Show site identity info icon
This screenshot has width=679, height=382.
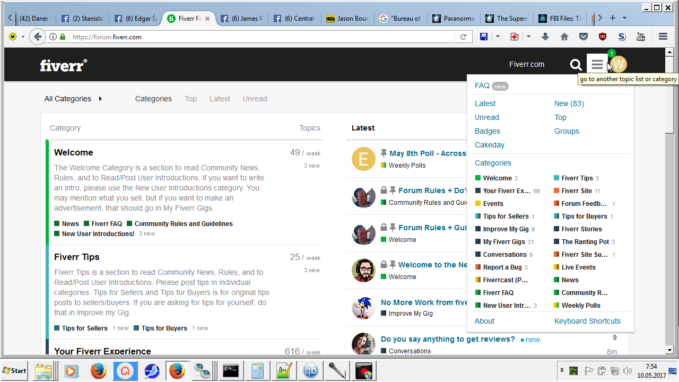click(53, 37)
